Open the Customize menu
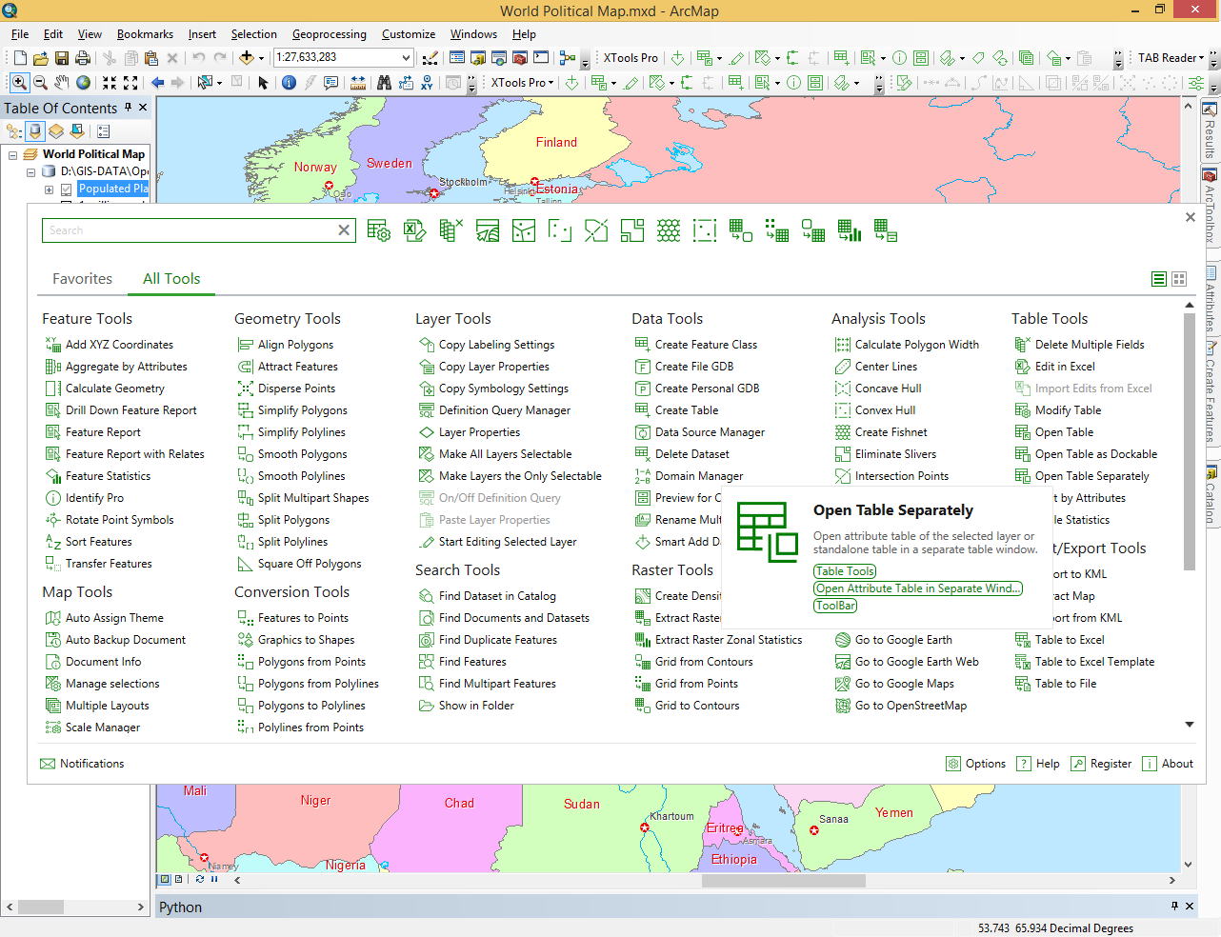Image resolution: width=1221 pixels, height=937 pixels. click(409, 34)
